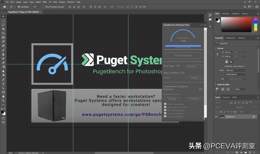The height and width of the screenshot is (154, 260).
Task: Select the Hand tool
Action: pos(3,96)
